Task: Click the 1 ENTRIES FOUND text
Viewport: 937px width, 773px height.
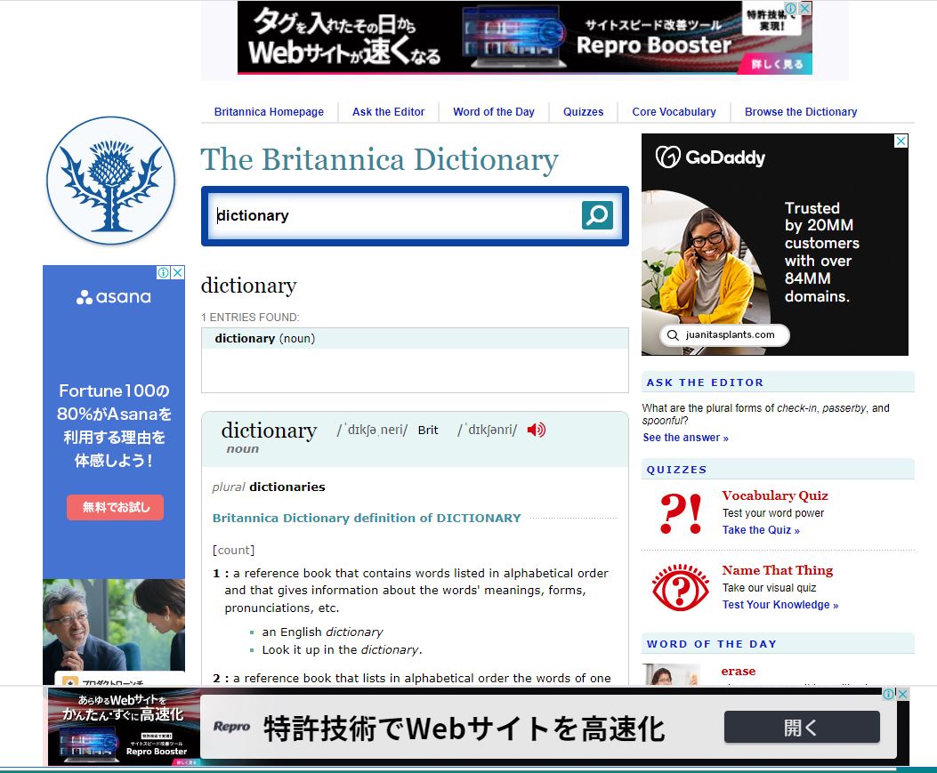Action: pos(250,318)
